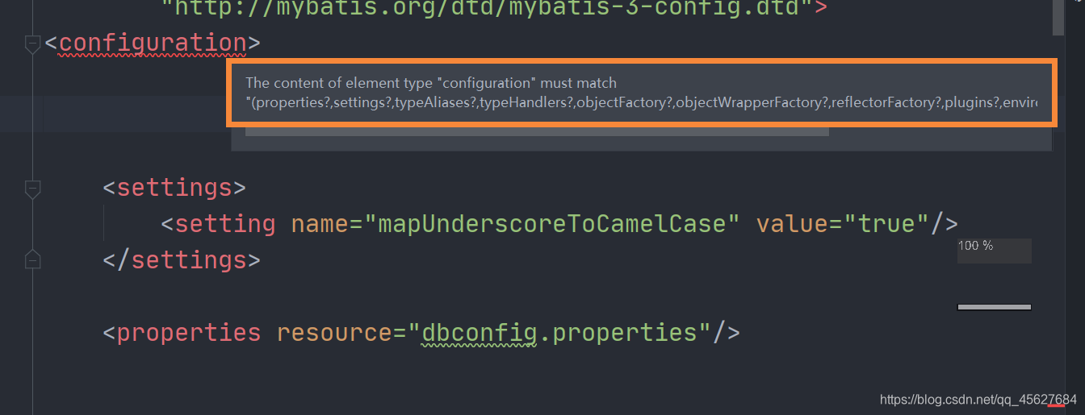The width and height of the screenshot is (1085, 415).
Task: Click the mapUnderscoreToCamelCase attribute value
Action: pos(551,223)
